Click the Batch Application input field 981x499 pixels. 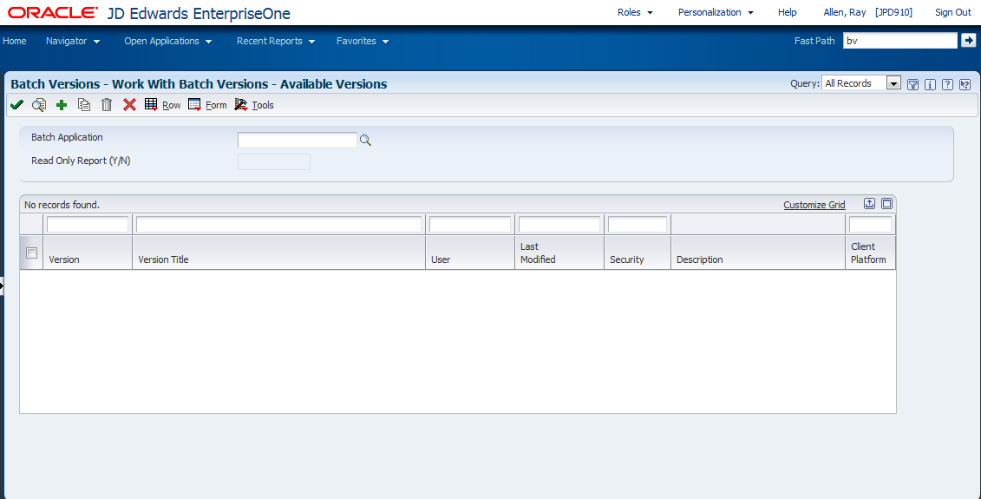coord(298,141)
